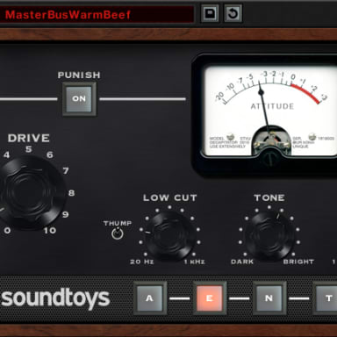Open the MasterBusWarmBeef preset name field
Image resolution: width=337 pixels, height=337 pixels.
click(97, 14)
